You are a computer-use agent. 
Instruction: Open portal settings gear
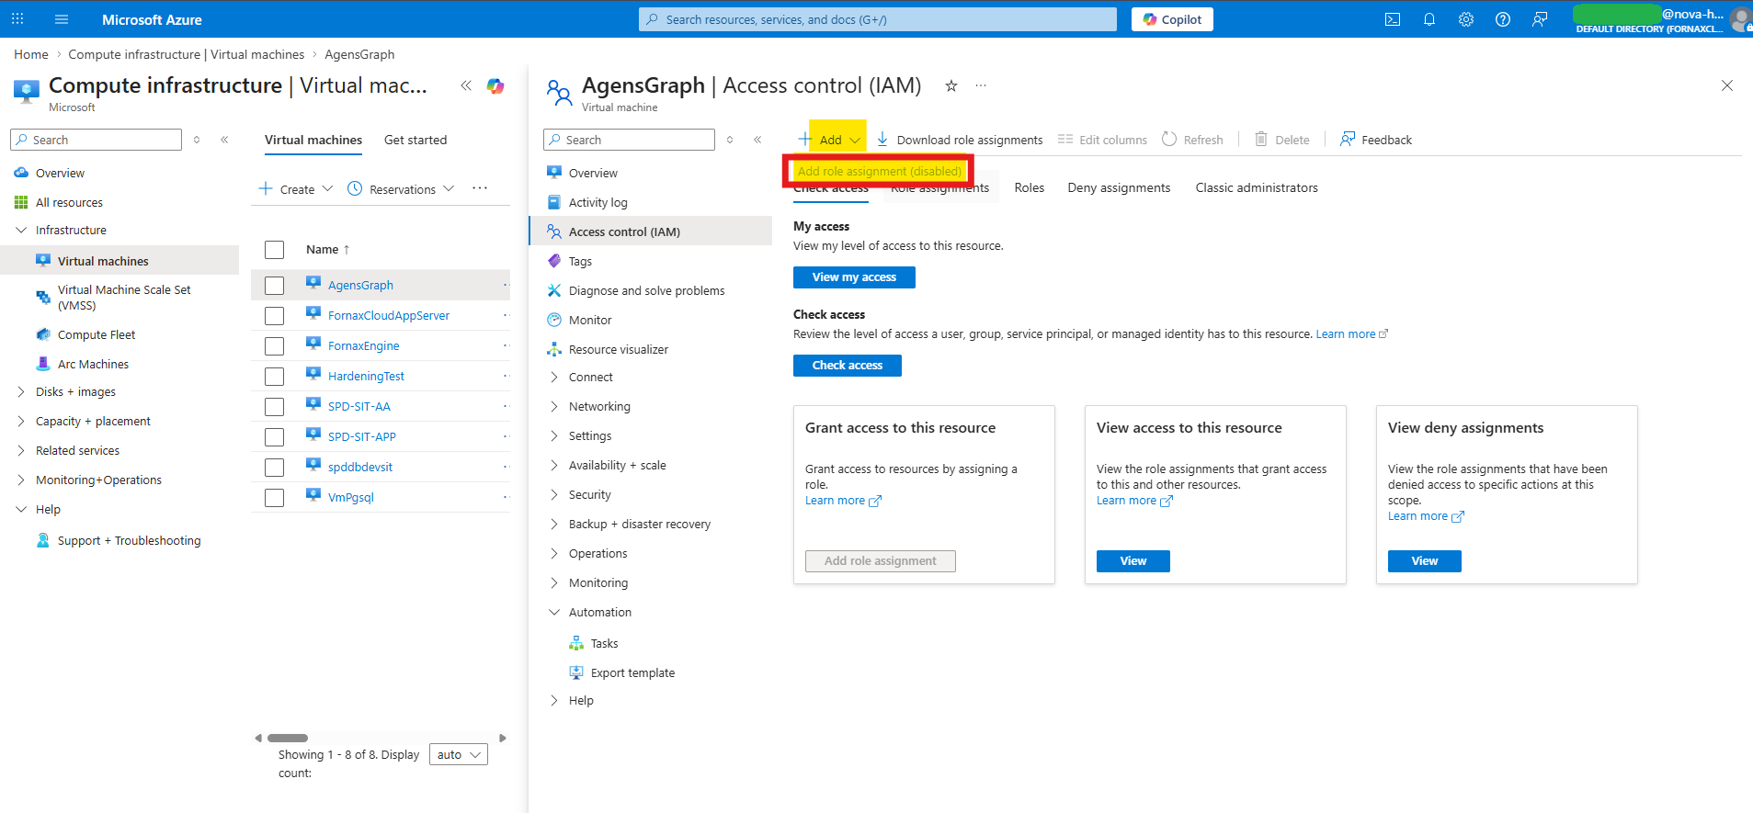(1466, 19)
